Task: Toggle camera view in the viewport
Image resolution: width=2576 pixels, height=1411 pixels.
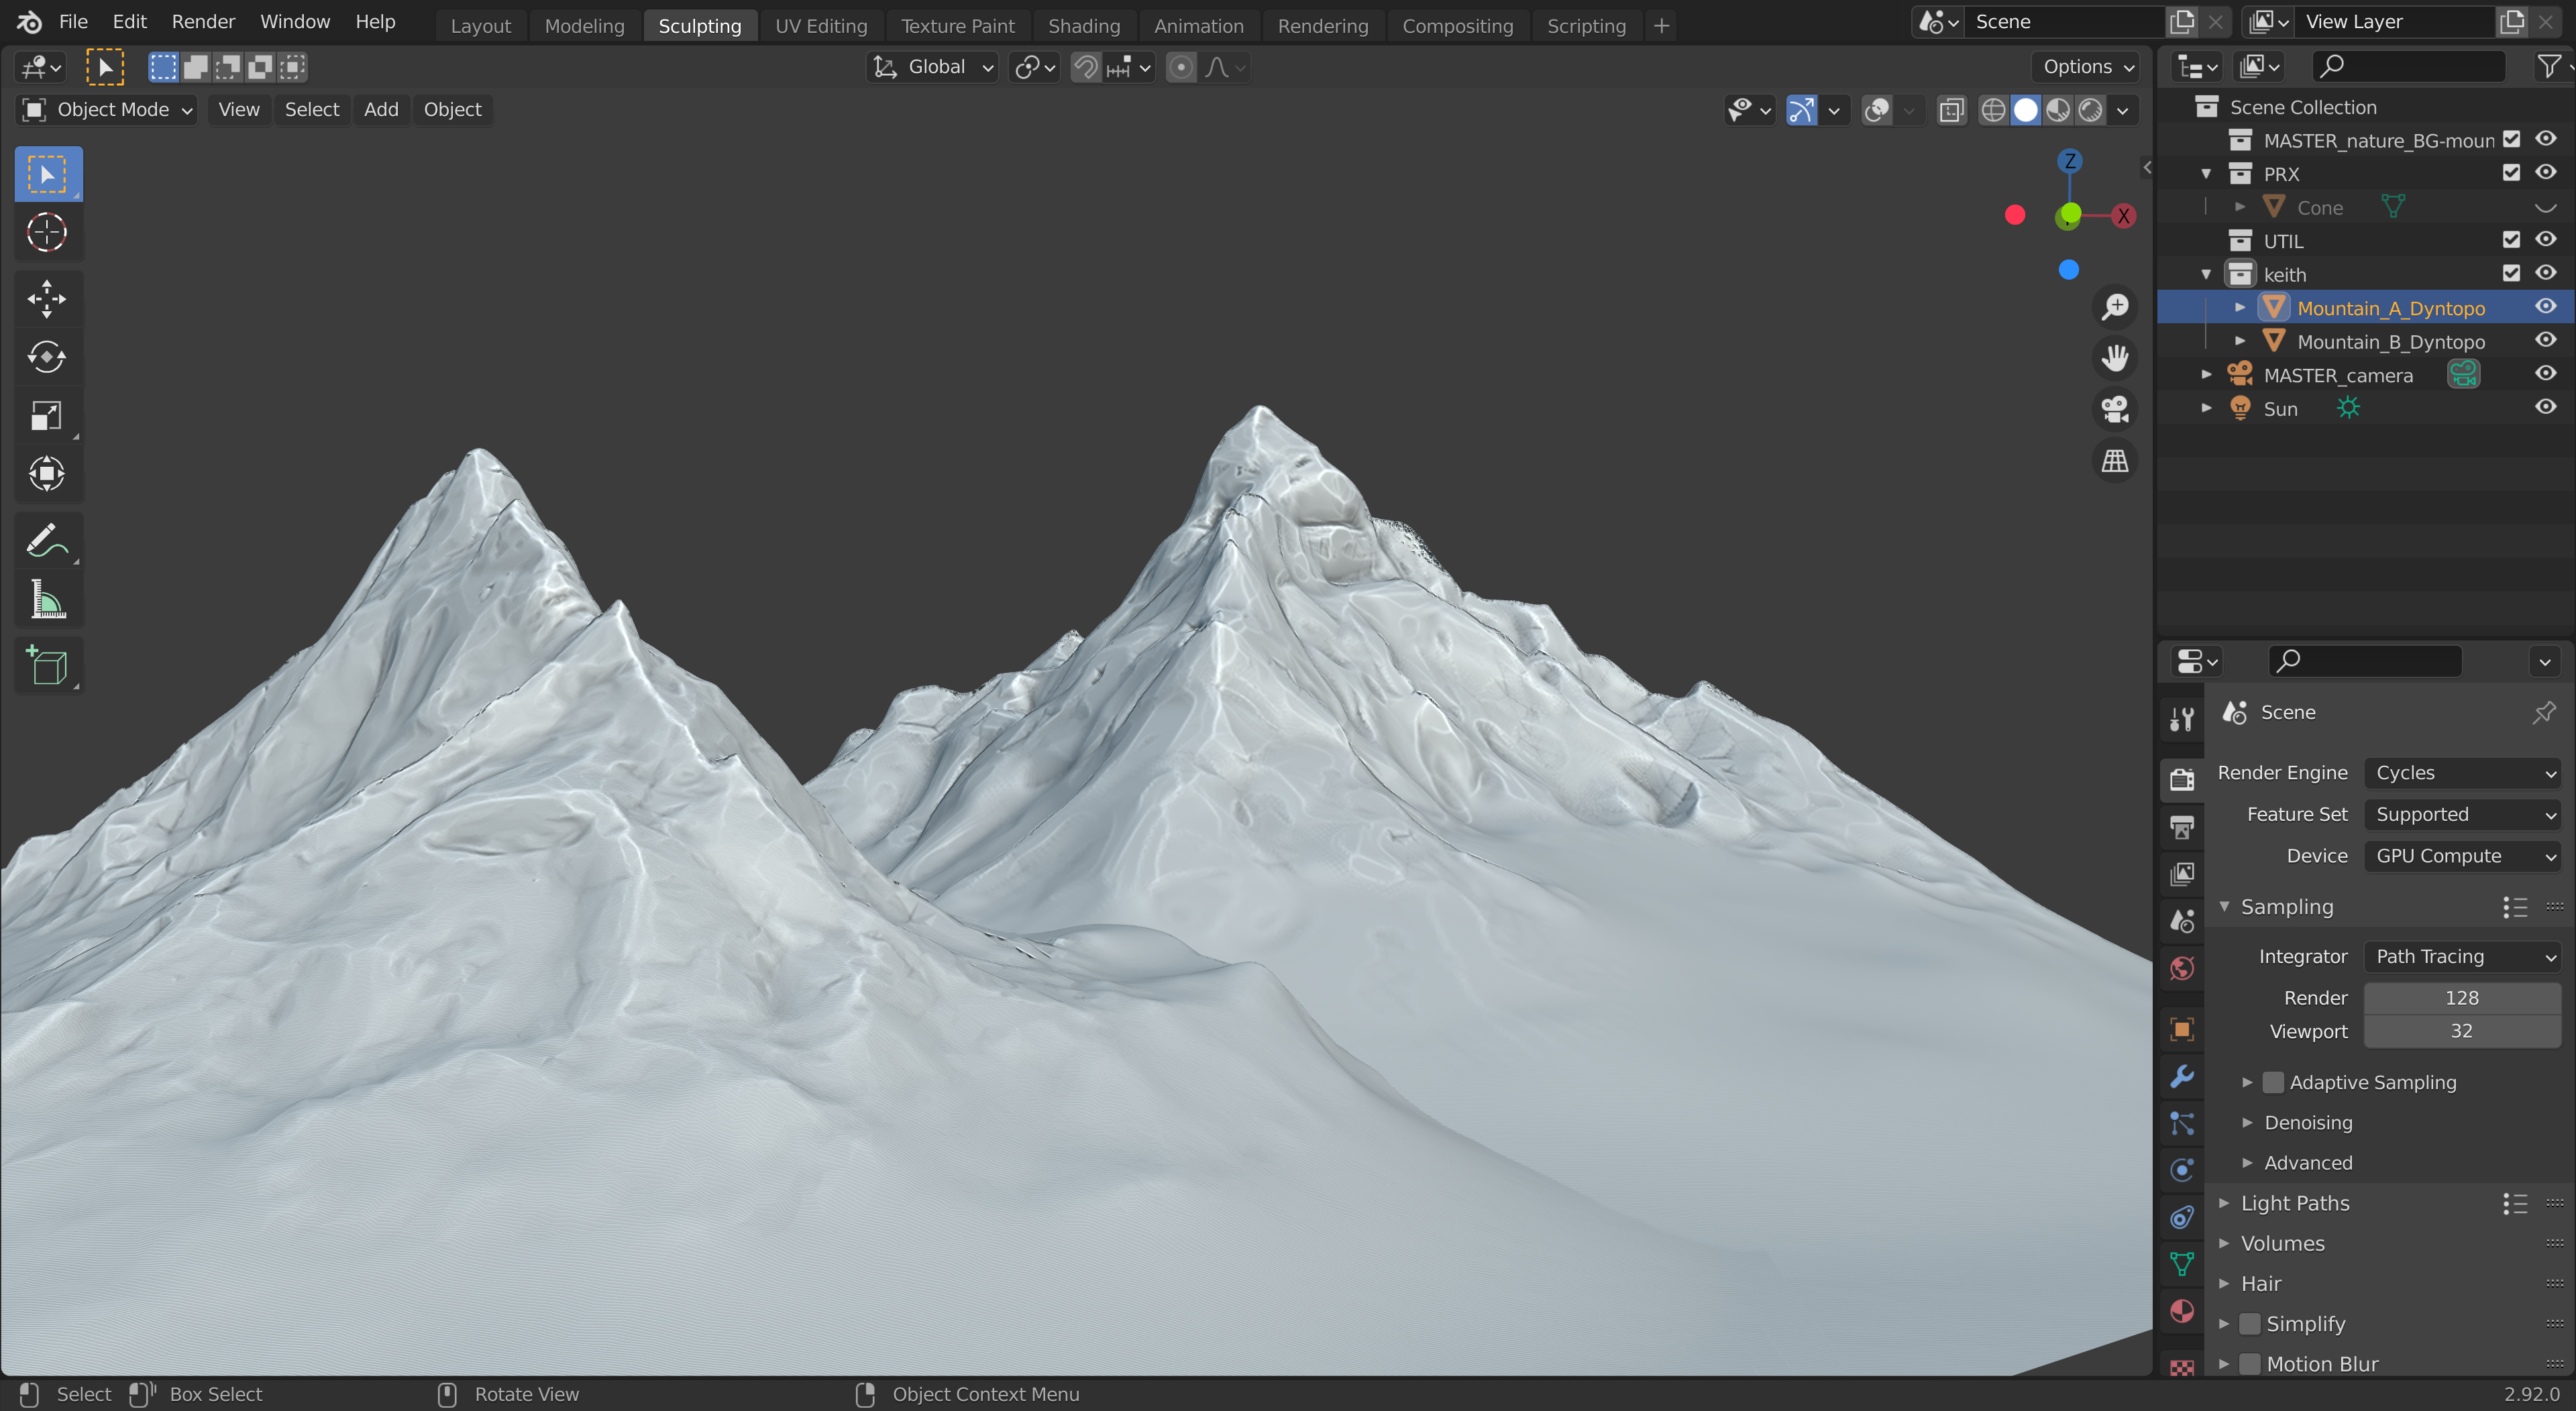Action: (x=2114, y=409)
